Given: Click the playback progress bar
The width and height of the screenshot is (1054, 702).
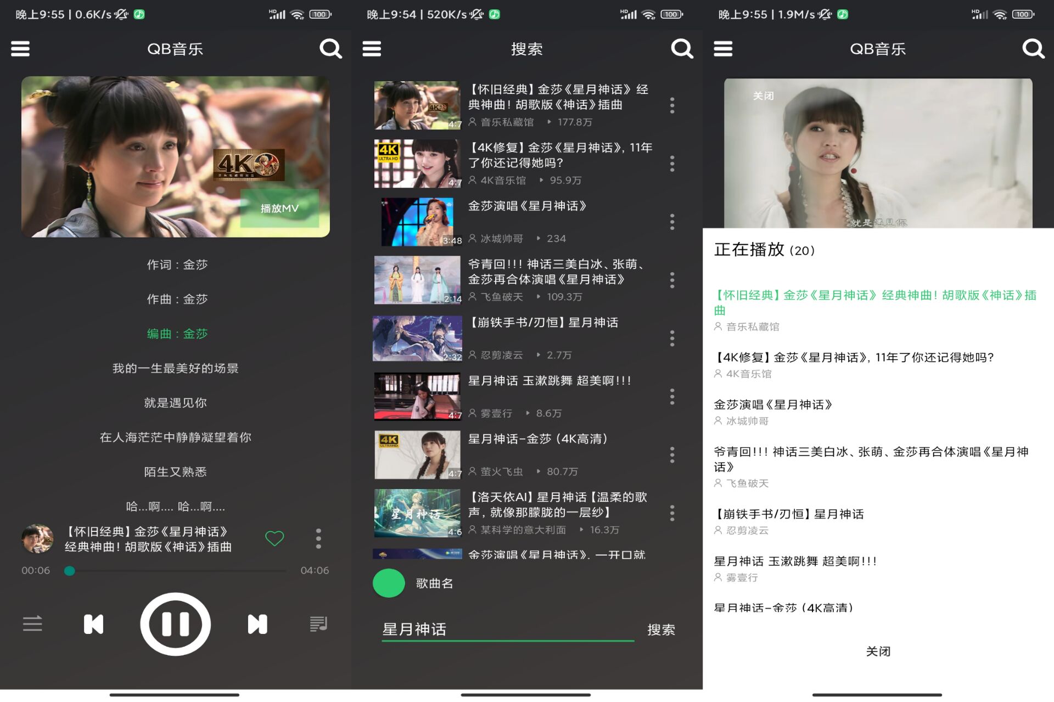Looking at the screenshot, I should tap(176, 571).
